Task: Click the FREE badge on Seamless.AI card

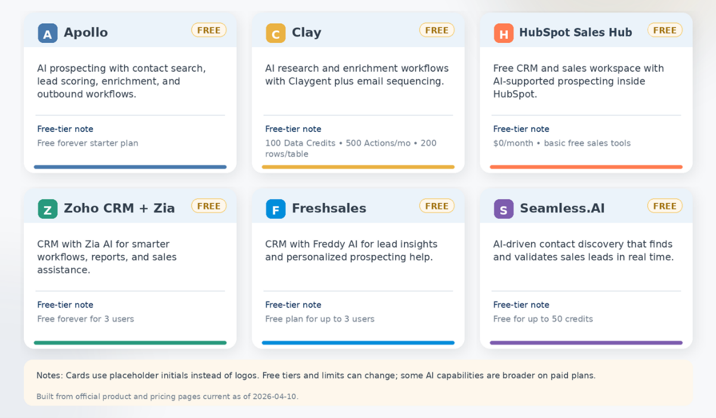Action: click(665, 206)
